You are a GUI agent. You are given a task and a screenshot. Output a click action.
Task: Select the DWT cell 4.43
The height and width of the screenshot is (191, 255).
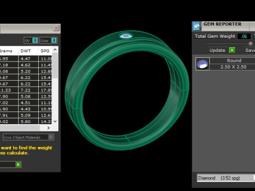tap(28, 109)
